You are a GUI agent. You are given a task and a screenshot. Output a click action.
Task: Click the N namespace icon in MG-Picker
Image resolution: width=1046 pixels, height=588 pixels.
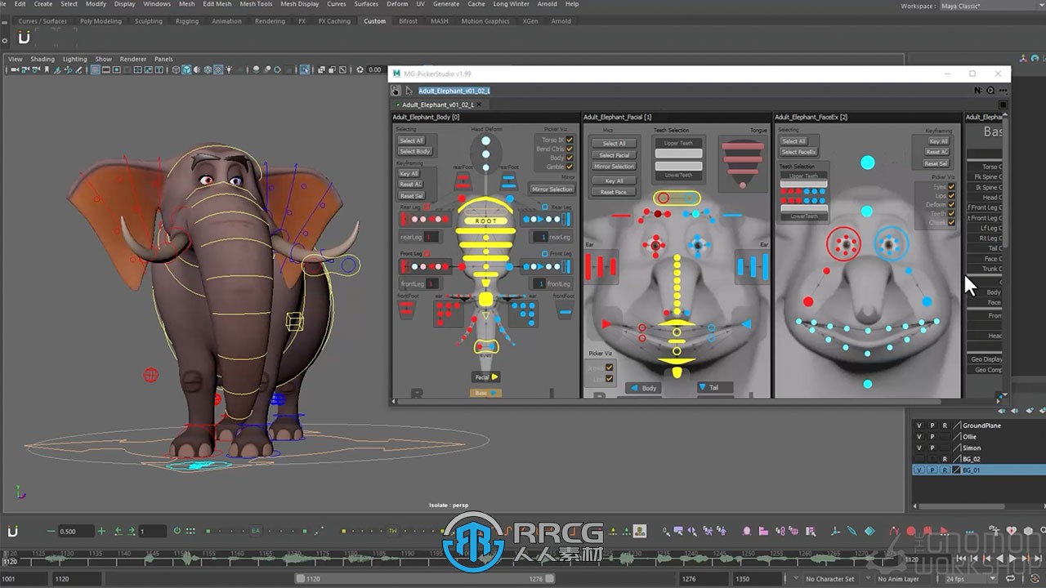coord(980,91)
